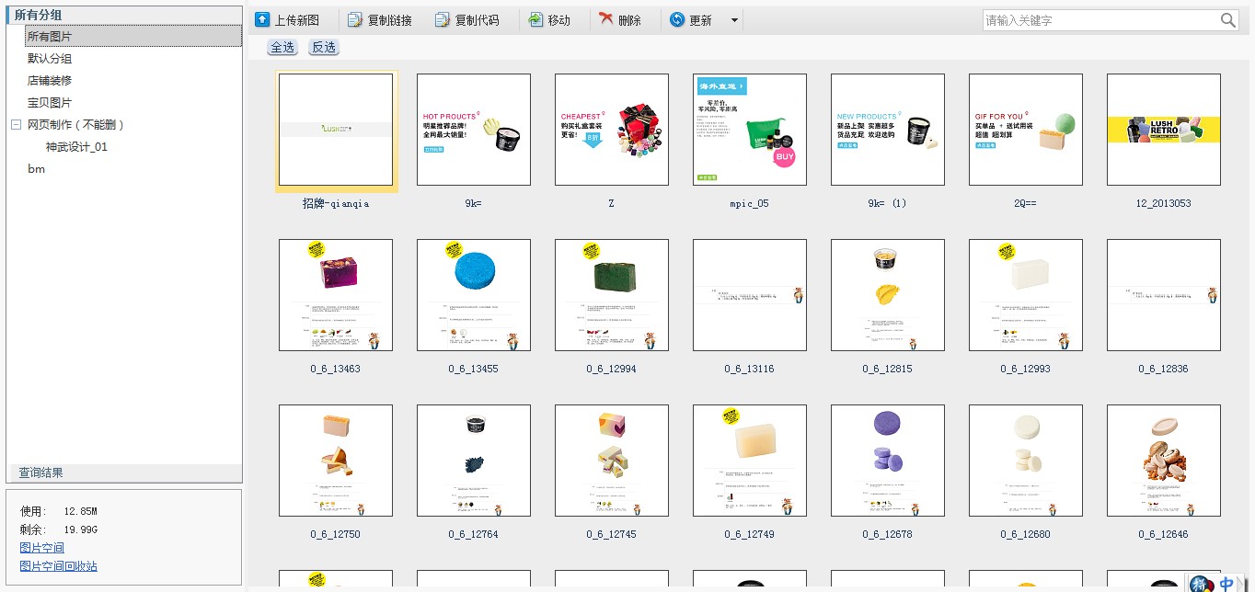Click the upload new image icon
1255x592 pixels.
click(x=263, y=19)
